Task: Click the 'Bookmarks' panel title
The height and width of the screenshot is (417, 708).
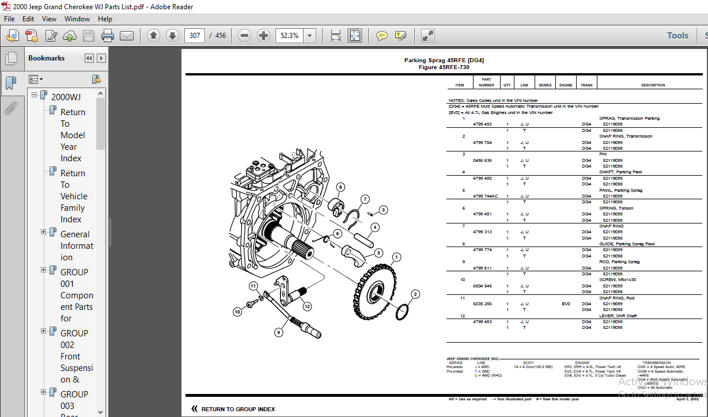Action: [47, 58]
